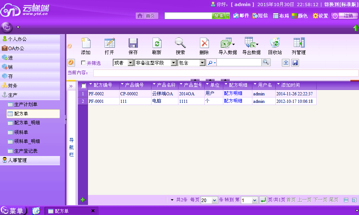This screenshot has height=215, width=359.
Task: Click the green plus add-row icon
Action: coord(83,200)
